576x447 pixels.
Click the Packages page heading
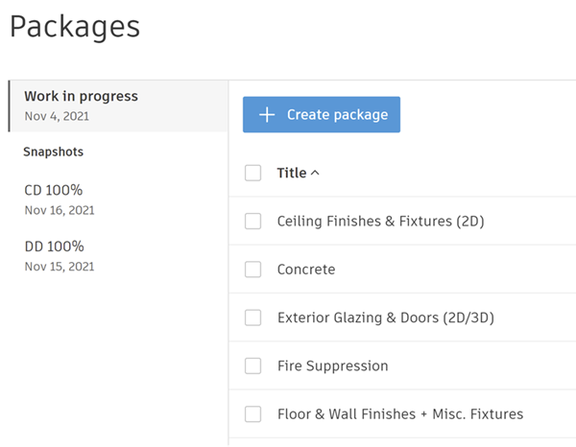point(75,27)
